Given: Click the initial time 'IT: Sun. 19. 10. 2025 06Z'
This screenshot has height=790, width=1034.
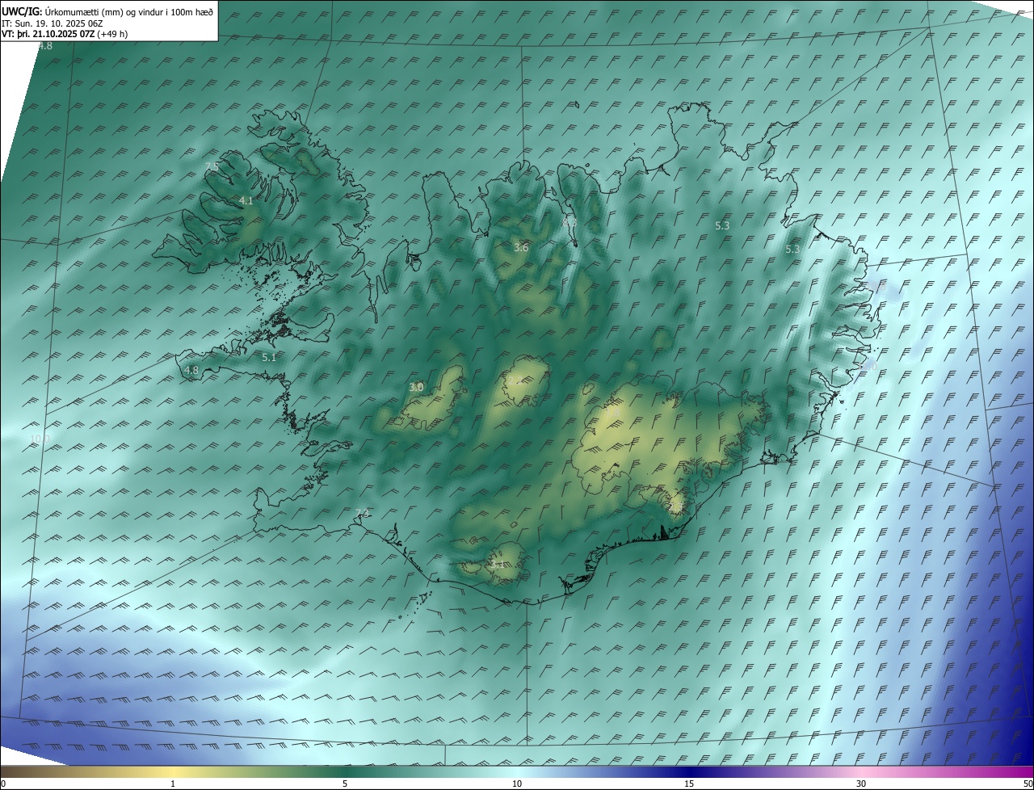Looking at the screenshot, I should coord(53,23).
